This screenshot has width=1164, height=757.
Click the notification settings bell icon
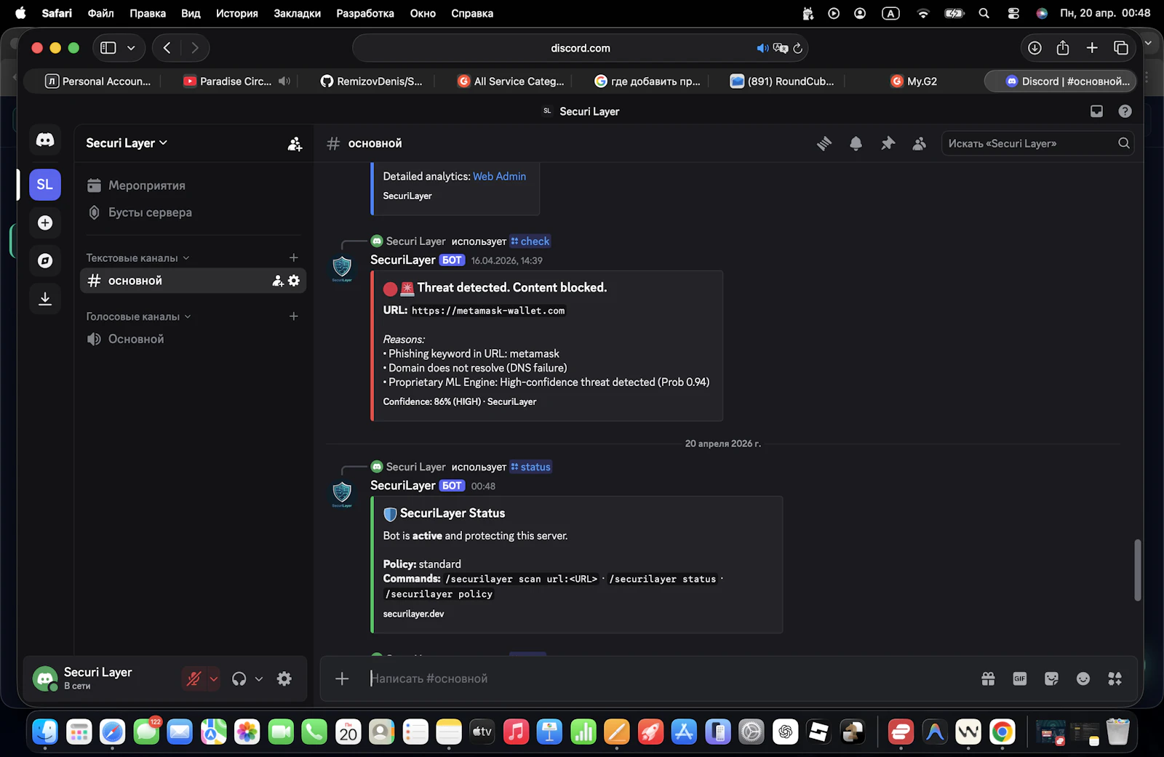856,143
